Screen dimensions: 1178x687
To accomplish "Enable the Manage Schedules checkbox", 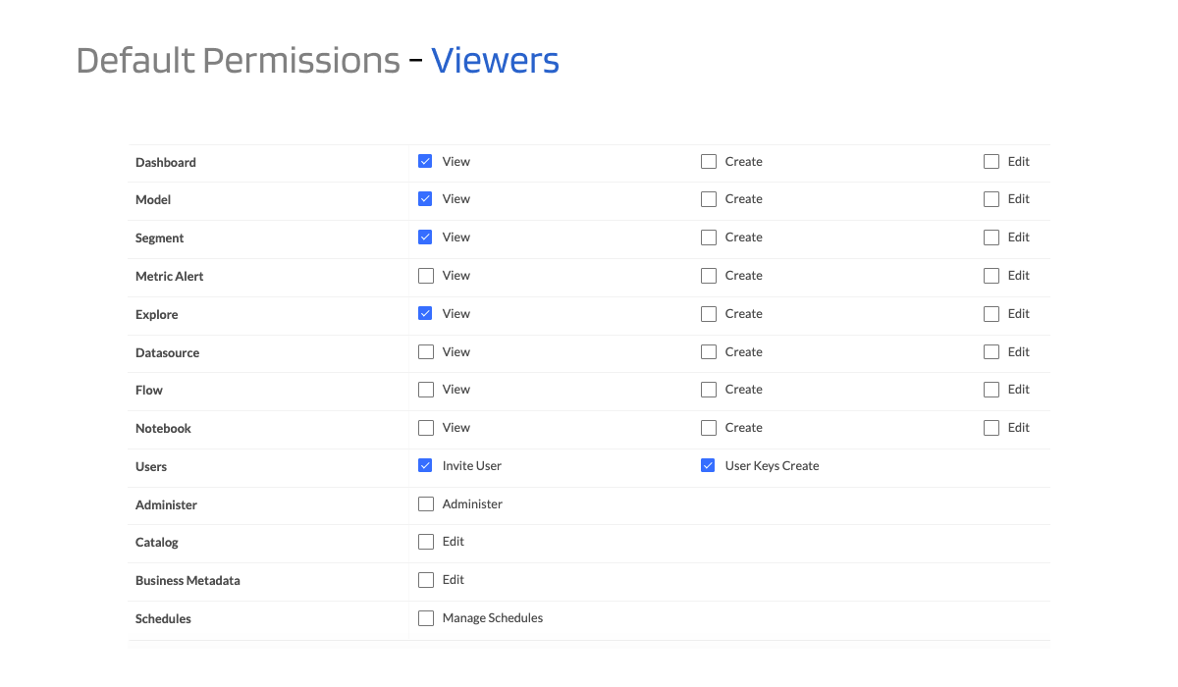I will pos(425,617).
